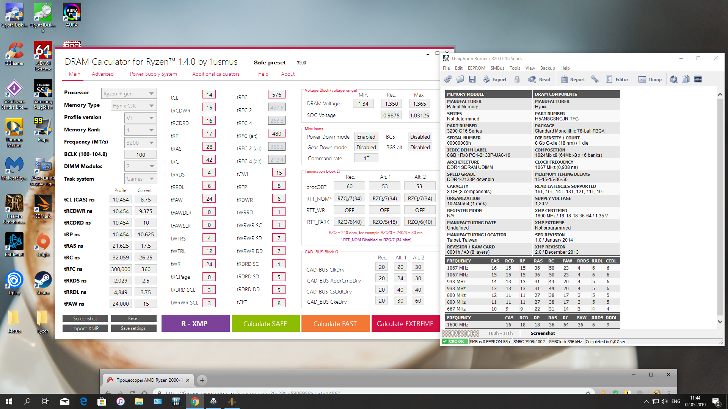The width and height of the screenshot is (728, 409).
Task: Toggle Power Down mode Enabled setting
Action: (x=366, y=137)
